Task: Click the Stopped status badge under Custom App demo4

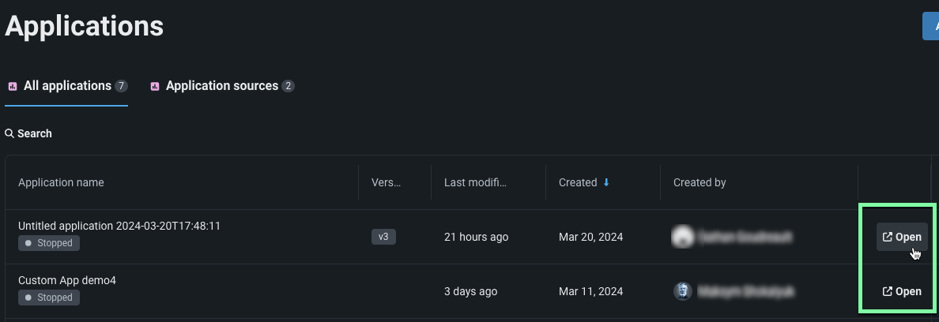Action: click(49, 298)
